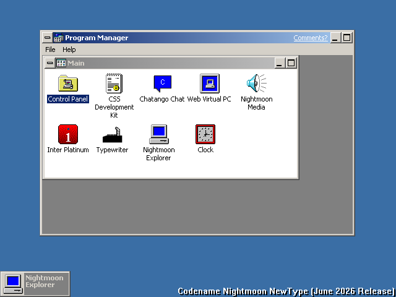The image size is (396, 297).
Task: Click the Typewriter label
Action: [x=113, y=150]
